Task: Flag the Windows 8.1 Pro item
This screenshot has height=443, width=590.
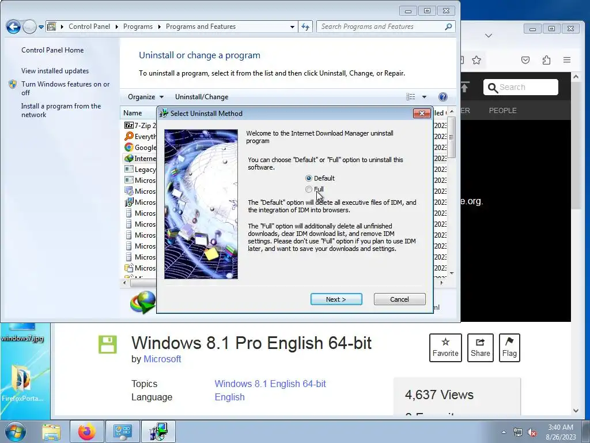Action: tap(509, 348)
